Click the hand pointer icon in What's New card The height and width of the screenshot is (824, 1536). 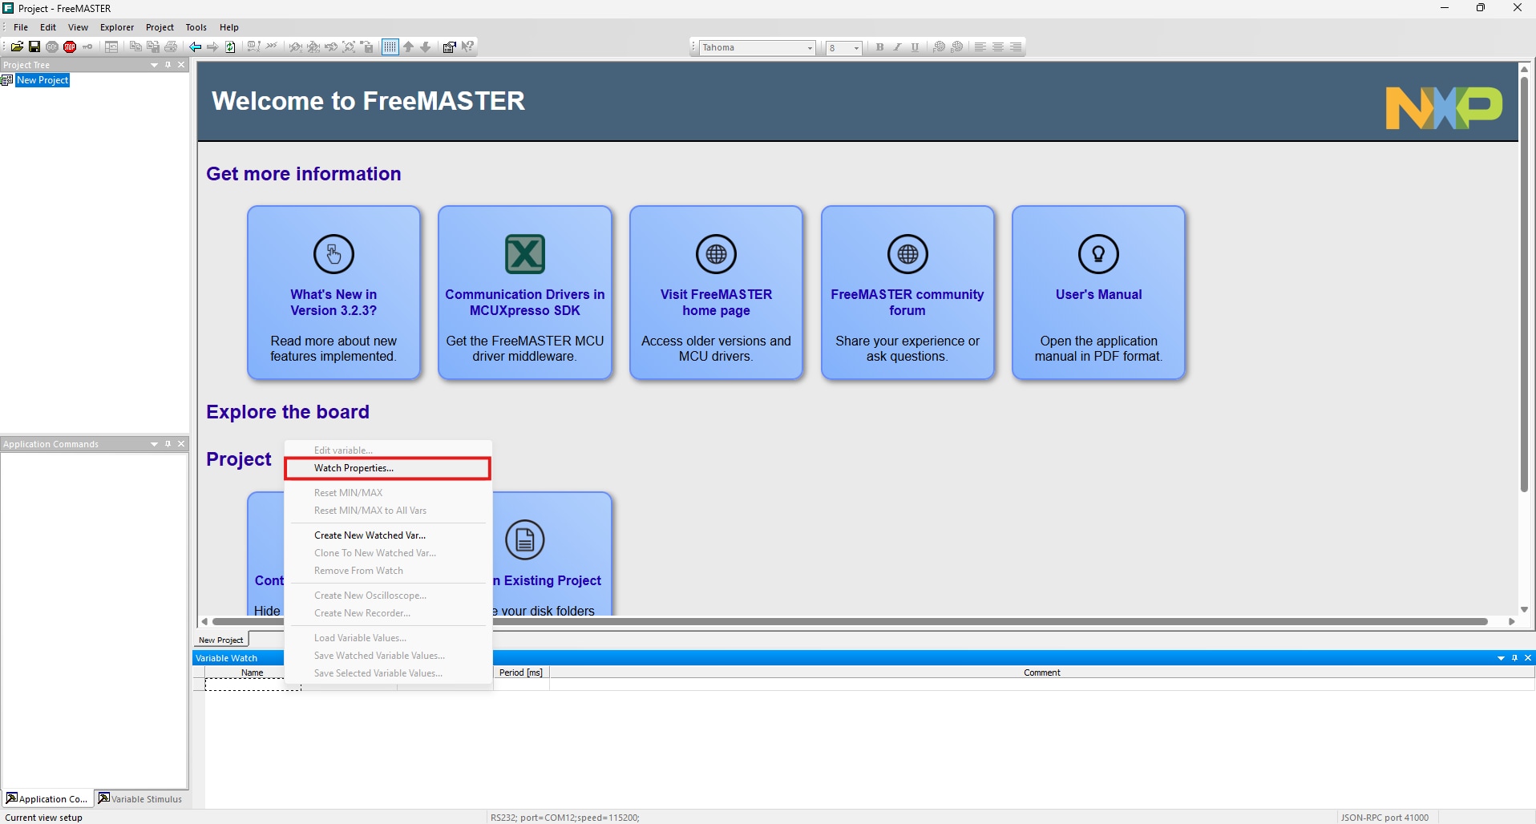pos(333,254)
